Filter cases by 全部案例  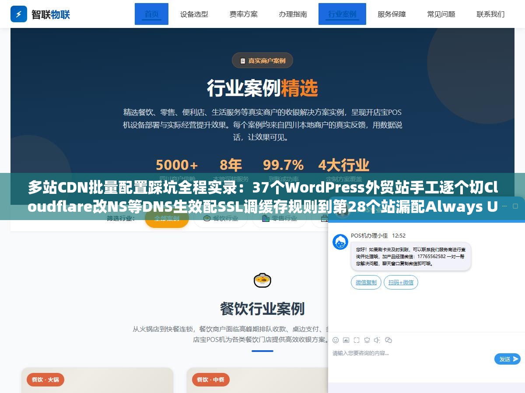[x=167, y=218]
